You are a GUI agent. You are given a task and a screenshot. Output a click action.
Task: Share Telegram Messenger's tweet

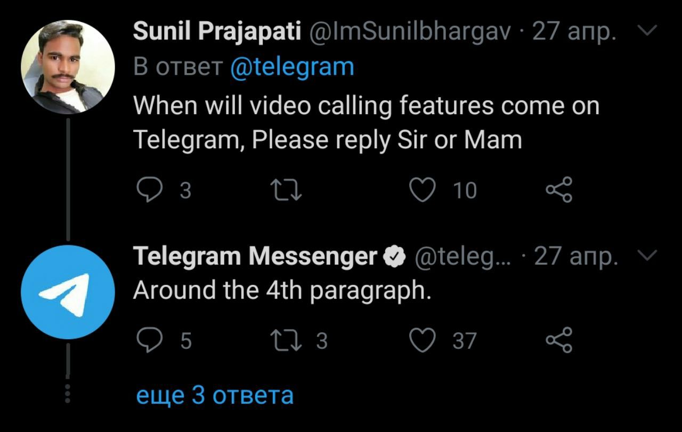(x=559, y=340)
